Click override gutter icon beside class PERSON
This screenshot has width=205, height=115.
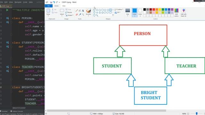pos(7,18)
